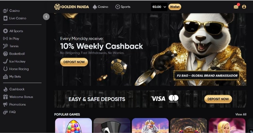Open the Horse Racing horseshoe icon

click(5, 69)
